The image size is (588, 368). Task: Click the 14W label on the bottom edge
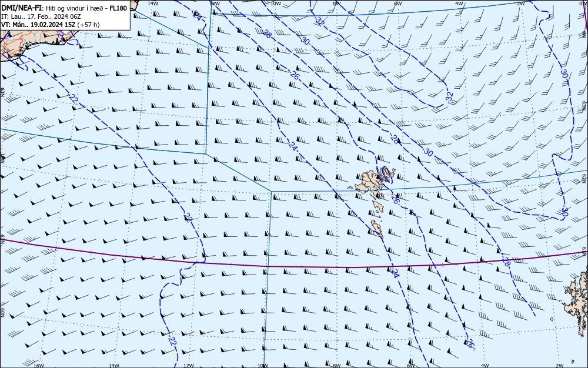click(114, 366)
